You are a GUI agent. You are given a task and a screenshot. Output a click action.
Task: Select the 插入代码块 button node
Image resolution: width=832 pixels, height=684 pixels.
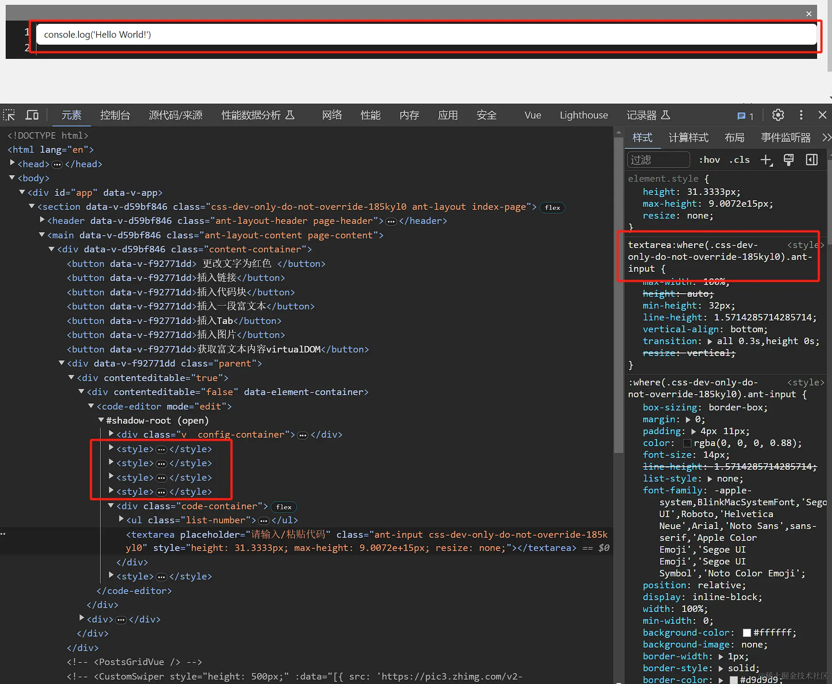pos(181,292)
